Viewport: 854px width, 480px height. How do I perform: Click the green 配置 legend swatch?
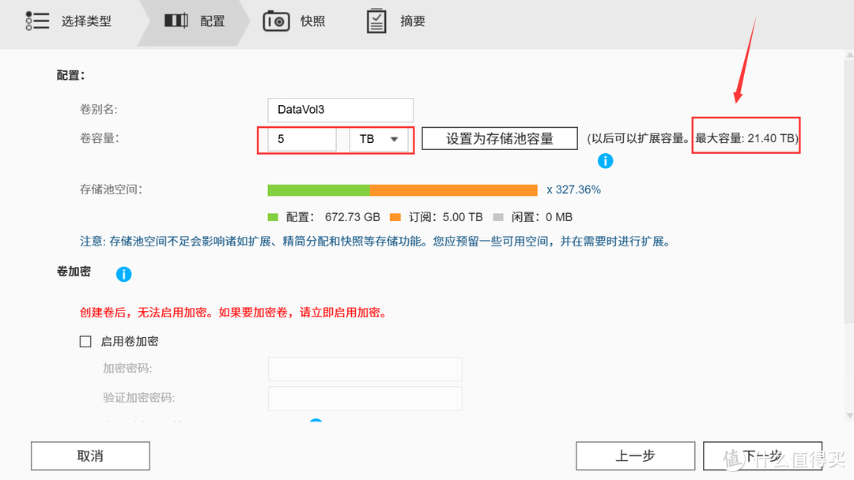(x=273, y=217)
